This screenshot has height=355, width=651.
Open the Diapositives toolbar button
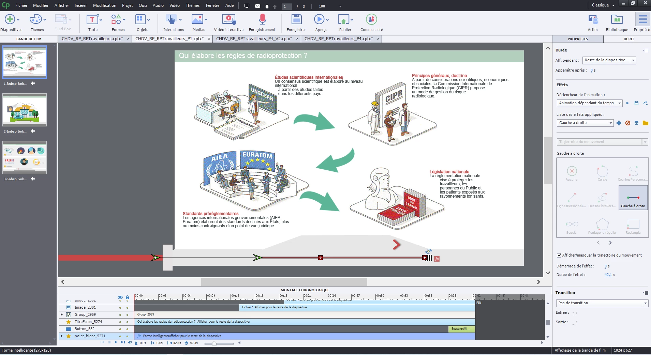[11, 22]
